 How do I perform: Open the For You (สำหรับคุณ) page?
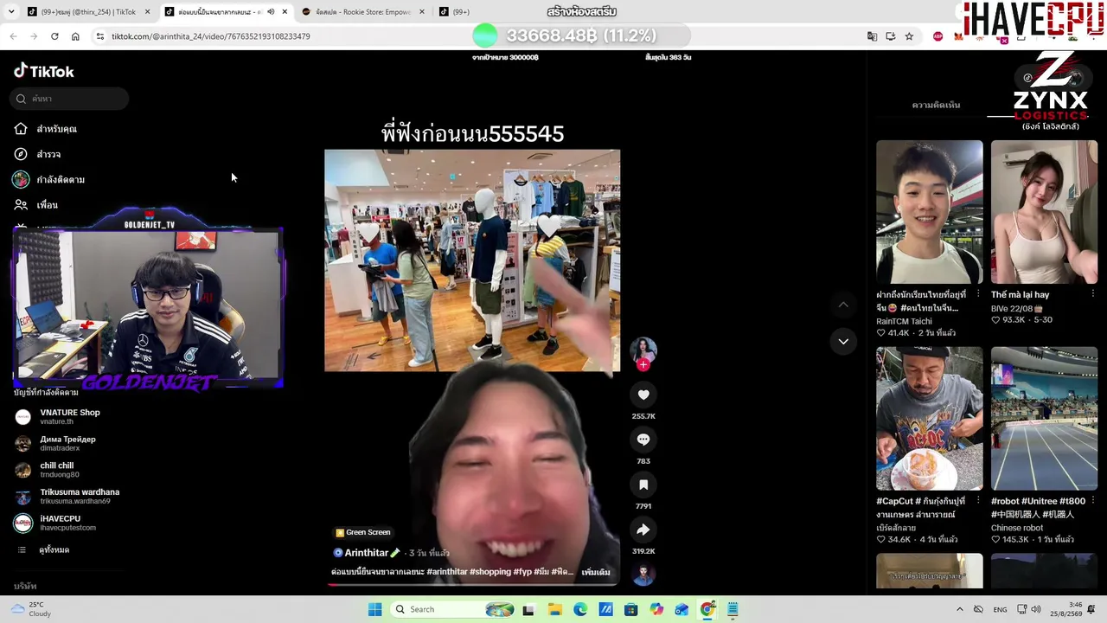coord(46,129)
